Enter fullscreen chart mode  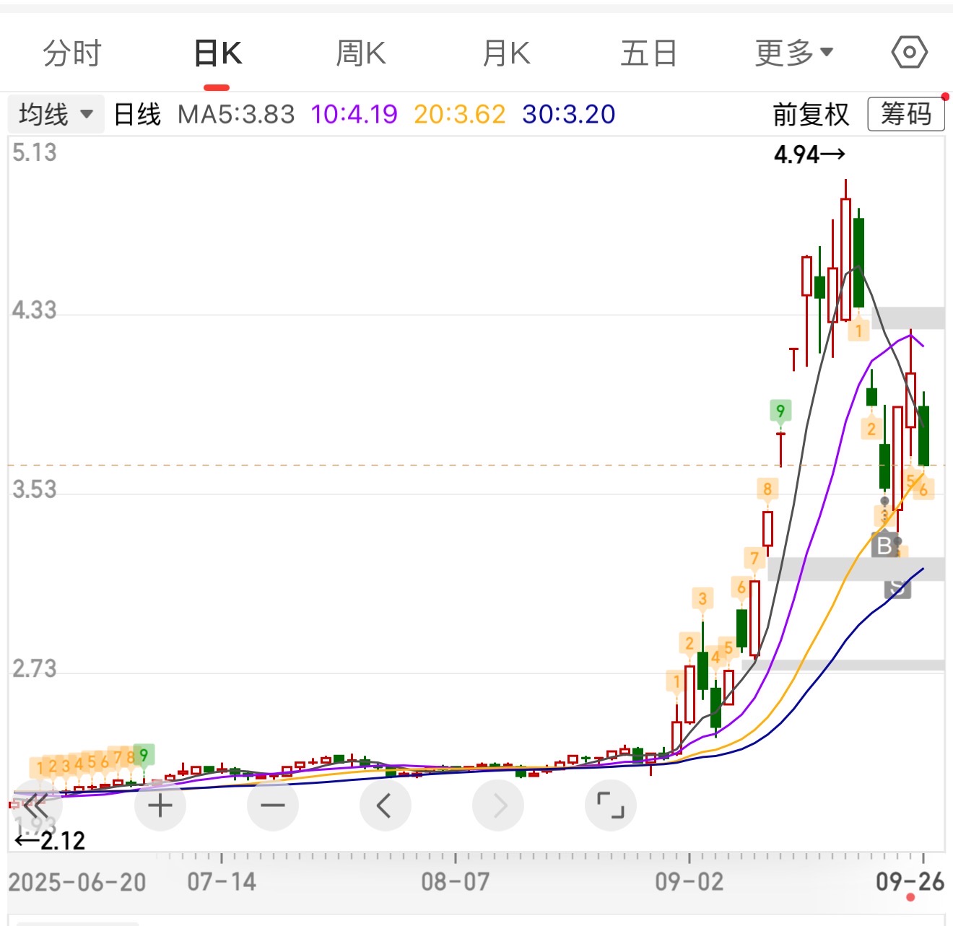[x=611, y=805]
